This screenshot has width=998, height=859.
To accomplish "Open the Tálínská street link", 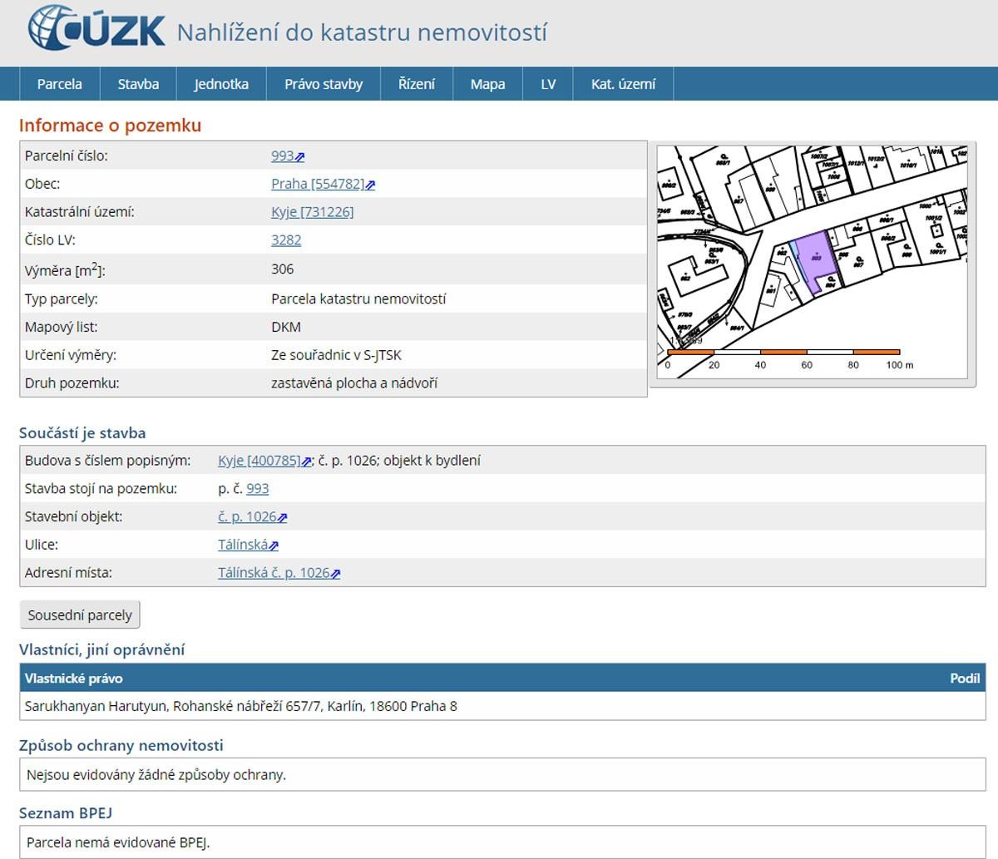I will 243,545.
